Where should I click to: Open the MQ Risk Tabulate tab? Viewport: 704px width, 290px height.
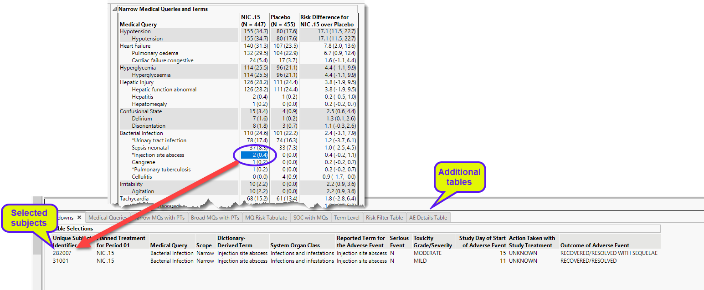point(266,217)
